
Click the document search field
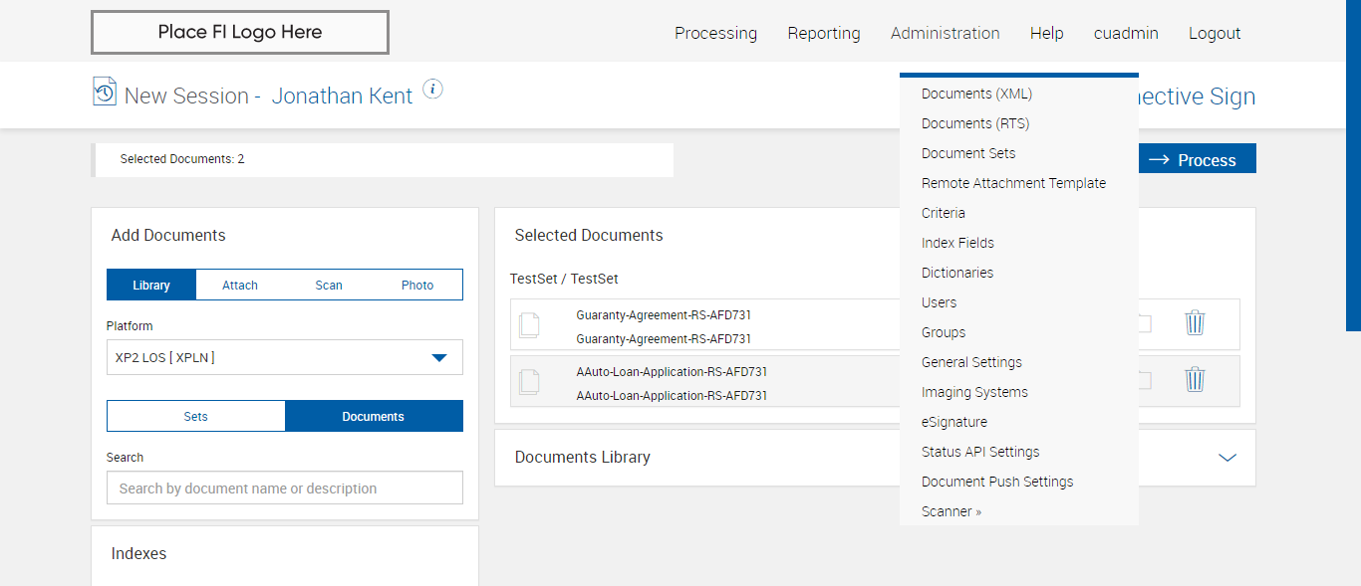[x=284, y=488]
